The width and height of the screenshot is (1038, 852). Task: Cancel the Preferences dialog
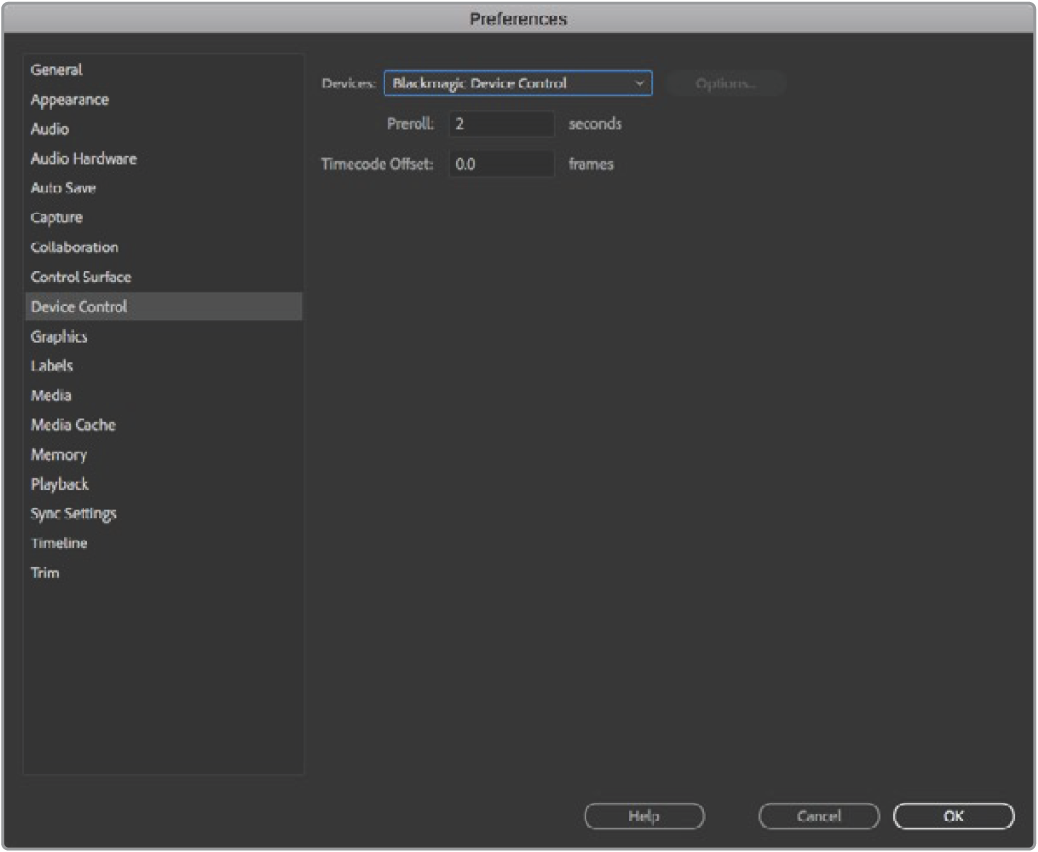(x=819, y=816)
